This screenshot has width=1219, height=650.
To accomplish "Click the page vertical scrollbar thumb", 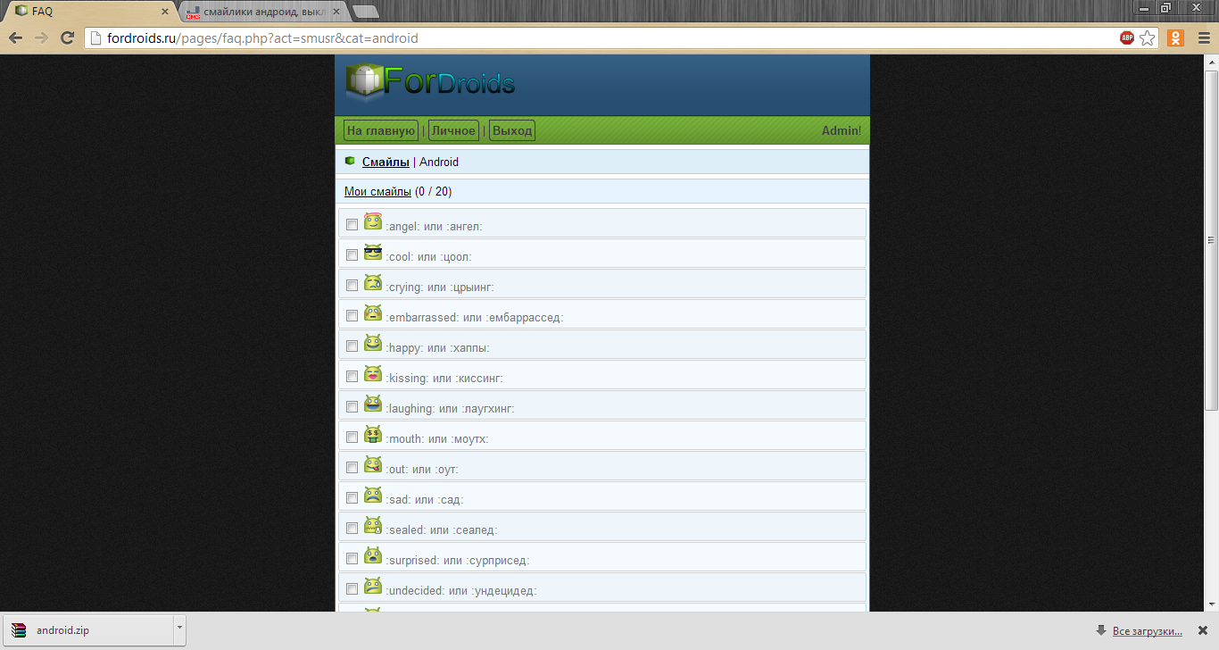I will [x=1211, y=239].
